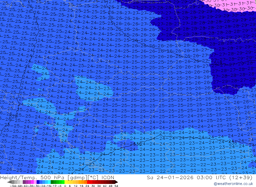Click the '03:00 UTC' time text
This screenshot has width=256, height=187.
pos(211,177)
